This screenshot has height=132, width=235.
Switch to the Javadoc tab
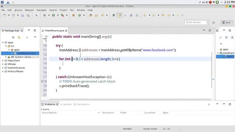[x=66, y=104]
